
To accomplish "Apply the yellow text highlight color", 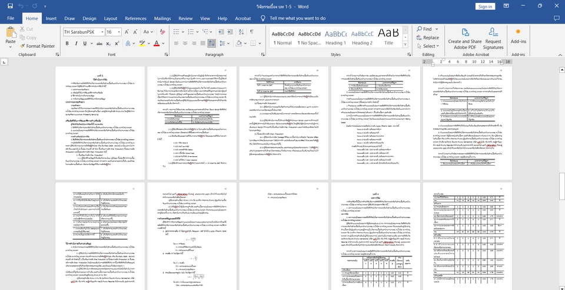I will point(142,43).
